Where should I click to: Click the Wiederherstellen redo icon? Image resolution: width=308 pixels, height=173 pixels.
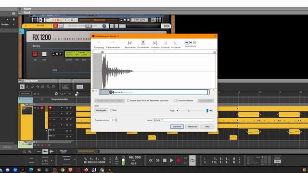click(x=113, y=43)
